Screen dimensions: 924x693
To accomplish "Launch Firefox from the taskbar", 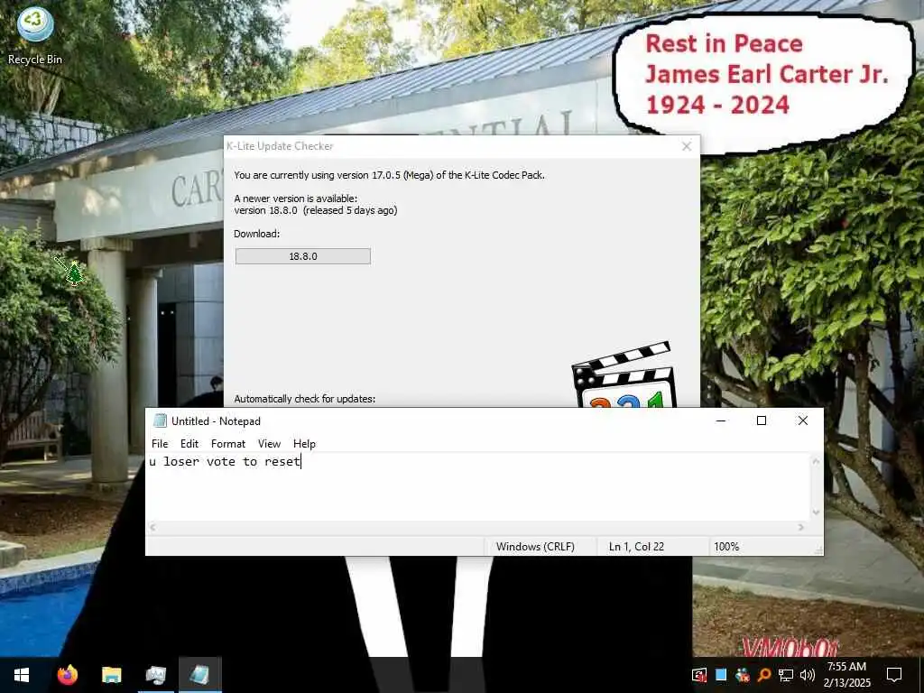I will coord(67,675).
